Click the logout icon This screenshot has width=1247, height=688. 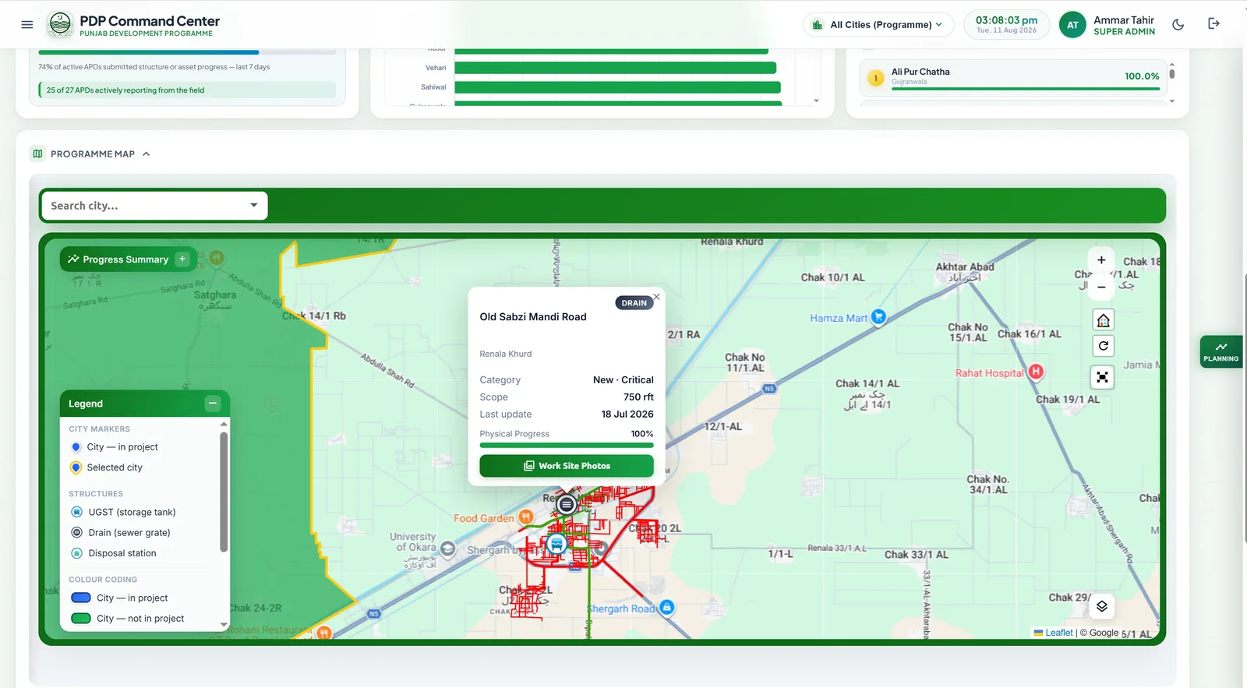click(1213, 24)
